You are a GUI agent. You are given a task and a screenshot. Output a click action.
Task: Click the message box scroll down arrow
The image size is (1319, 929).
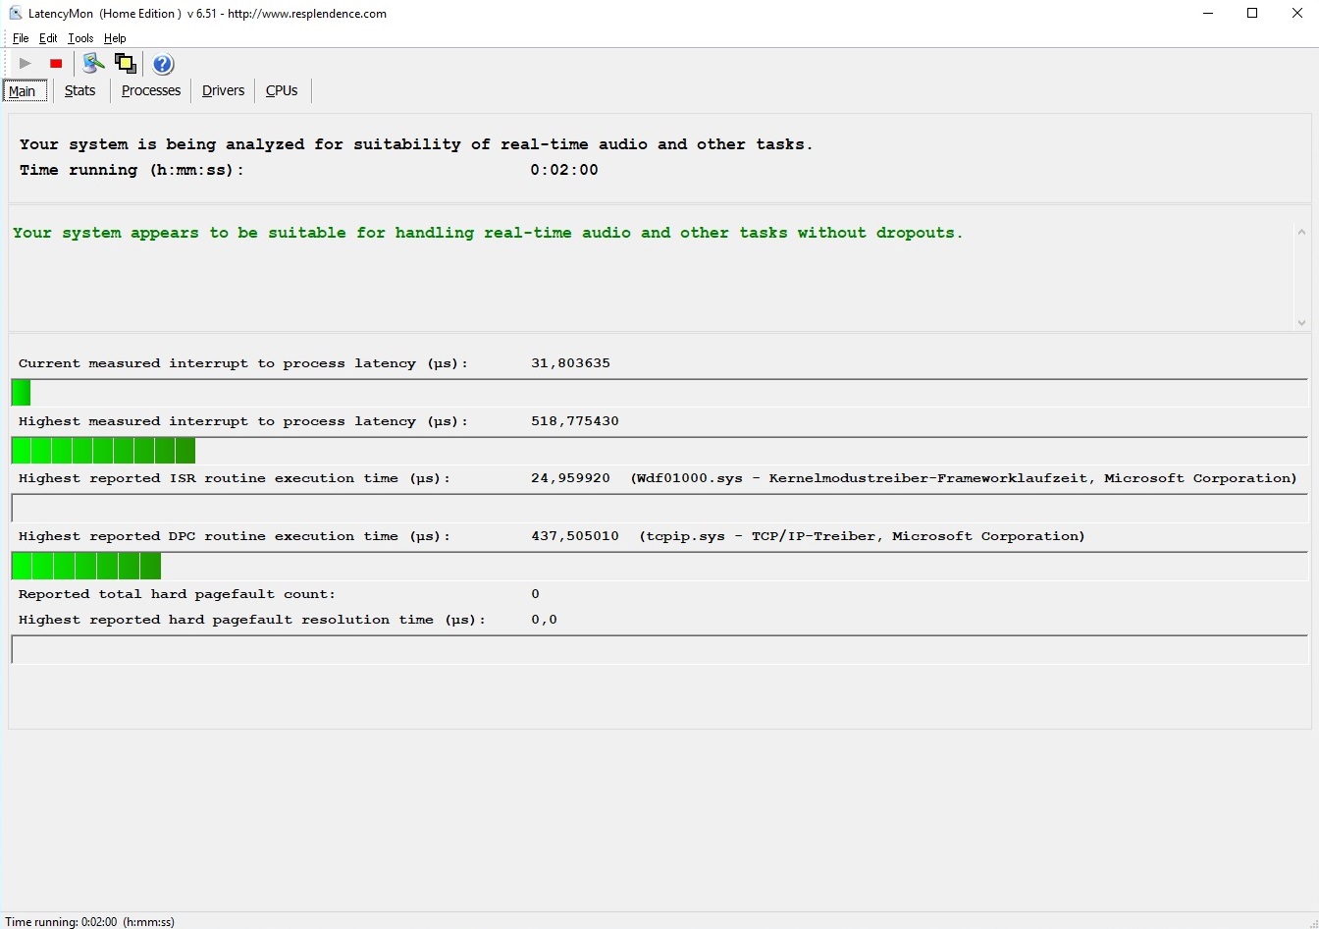1301,322
